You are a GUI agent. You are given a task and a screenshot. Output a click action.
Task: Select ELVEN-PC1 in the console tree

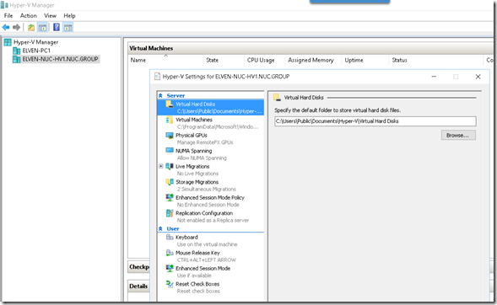click(36, 51)
